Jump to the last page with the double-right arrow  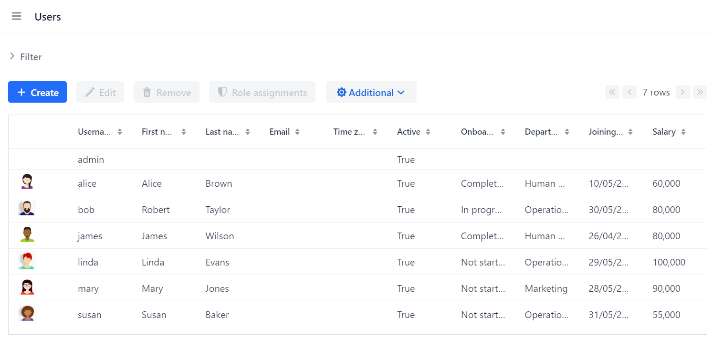click(x=700, y=92)
